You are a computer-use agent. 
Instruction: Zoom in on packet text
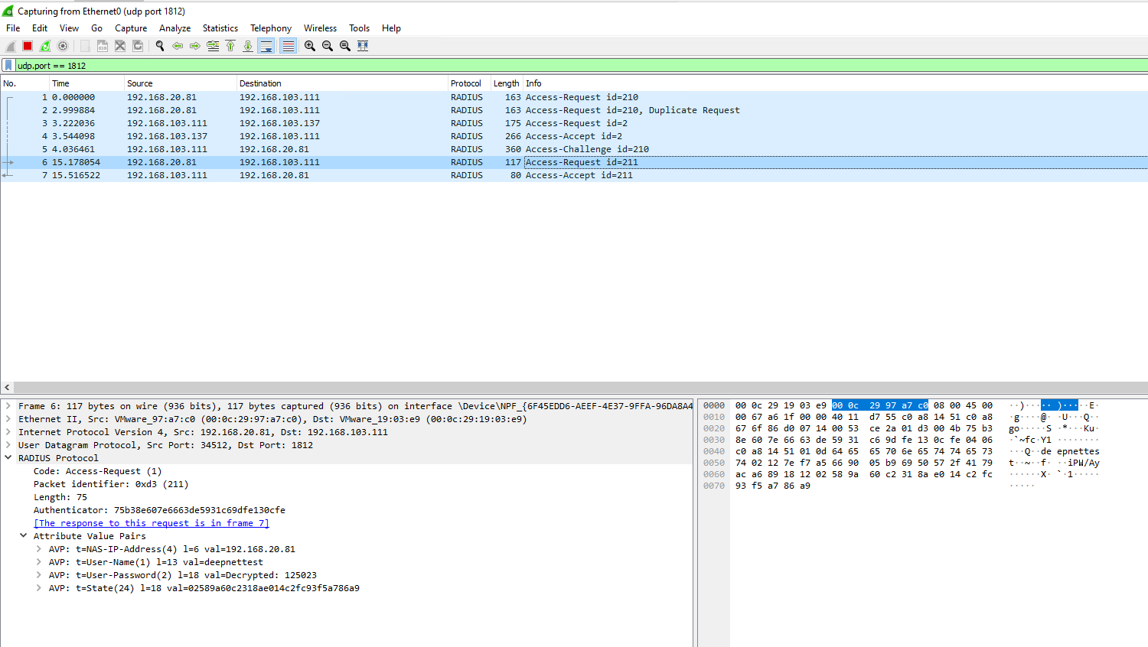tap(310, 46)
